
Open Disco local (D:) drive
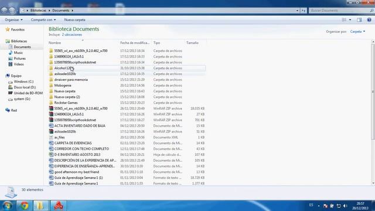[x=25, y=87]
